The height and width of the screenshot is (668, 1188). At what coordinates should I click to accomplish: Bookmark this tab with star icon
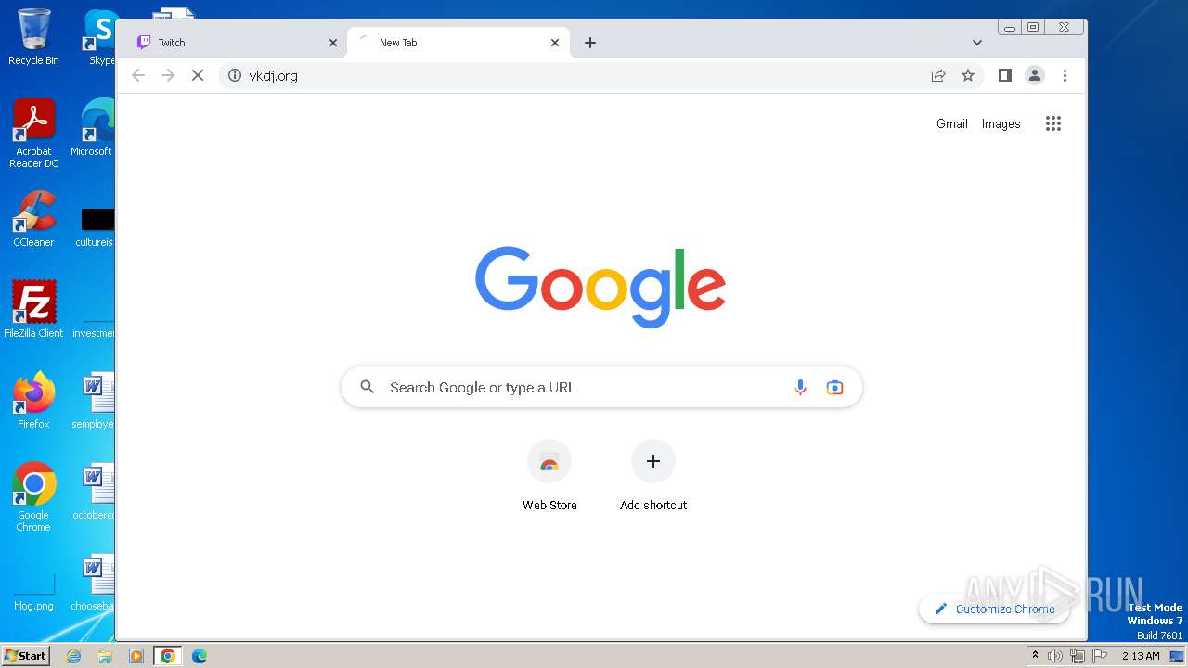click(968, 75)
